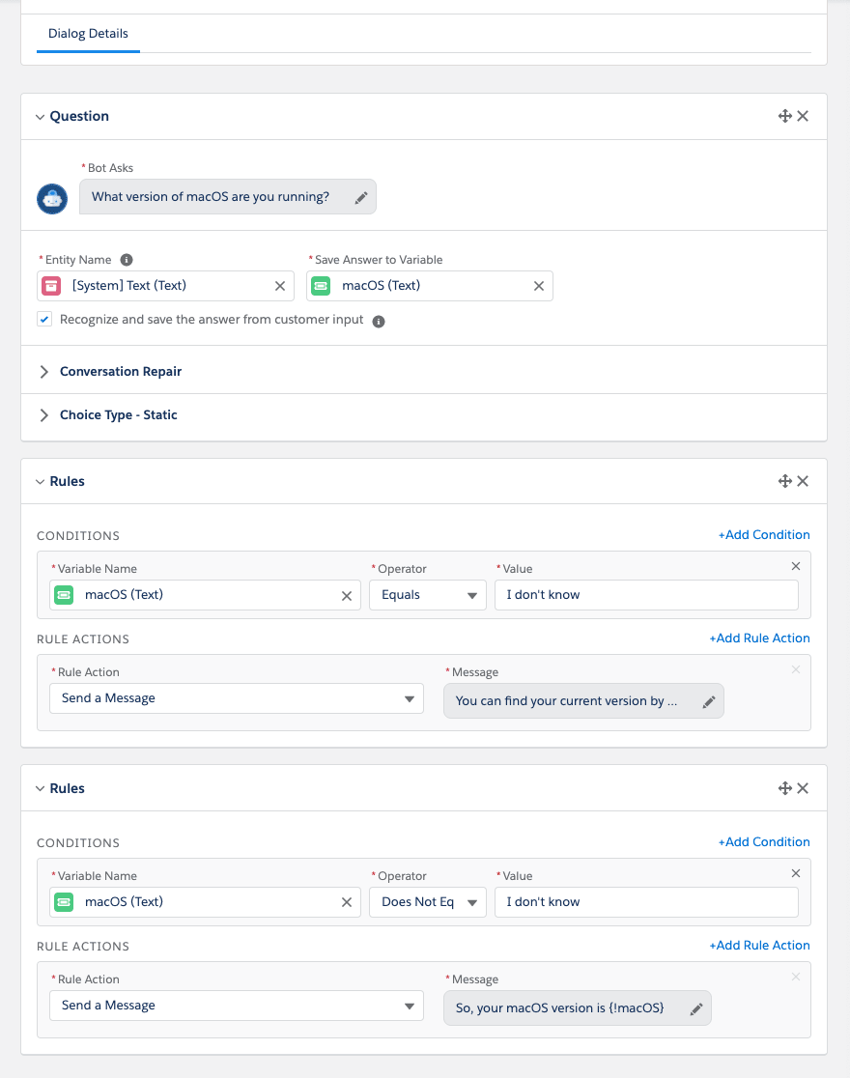850x1078 pixels.
Task: Click the move handle on the second Rules panel
Action: (784, 788)
